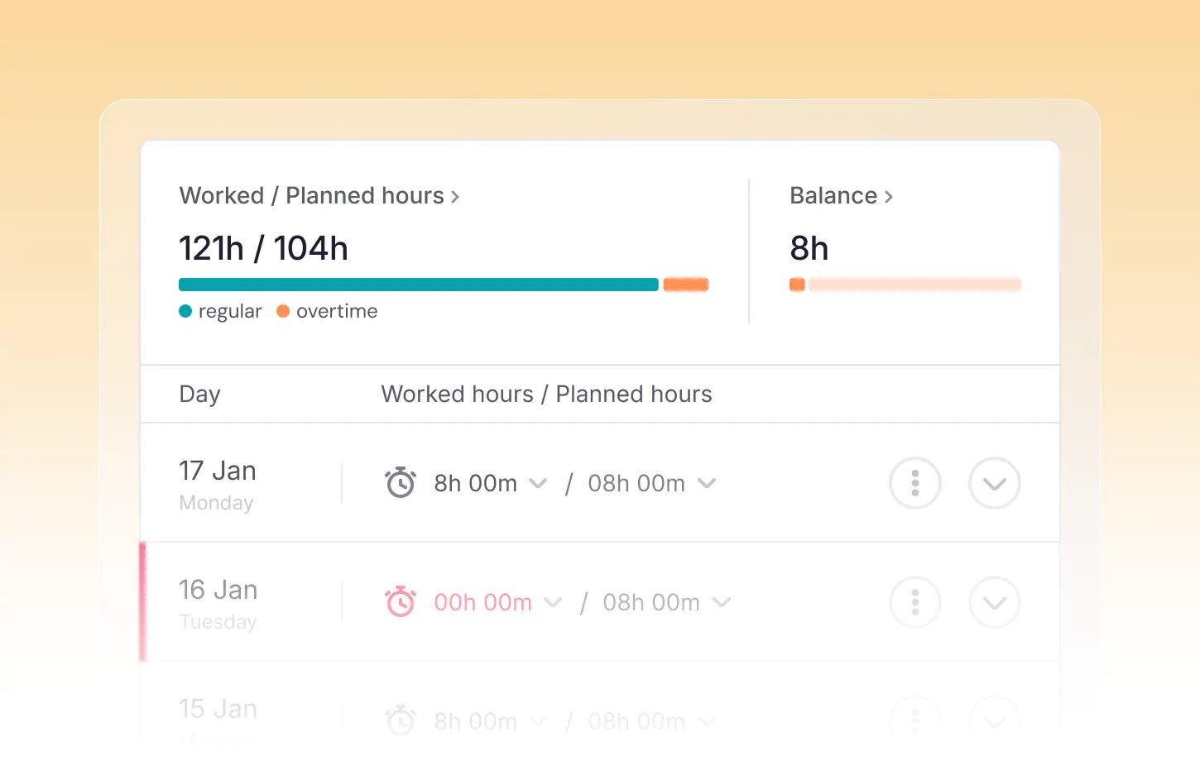Click the orange overtime bar segment
The width and height of the screenshot is (1200, 761).
685,285
